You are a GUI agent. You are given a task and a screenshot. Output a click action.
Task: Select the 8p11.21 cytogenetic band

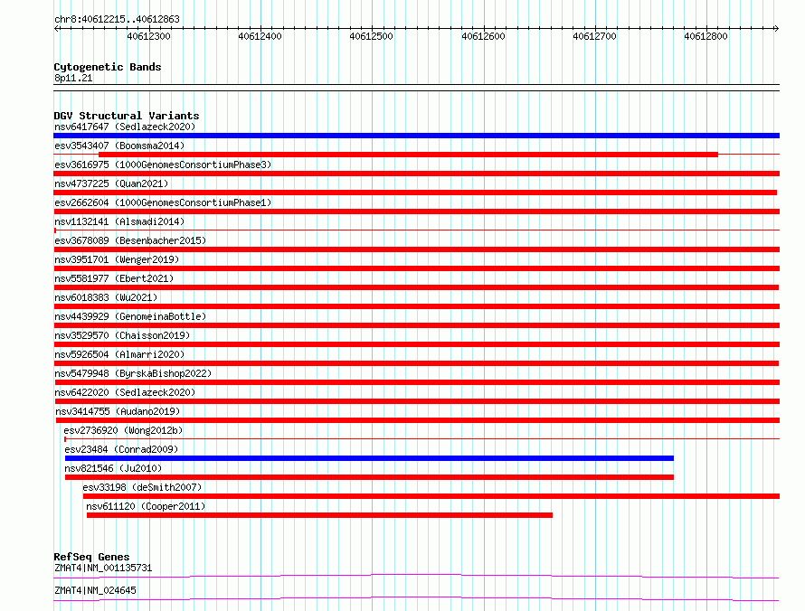click(416, 88)
